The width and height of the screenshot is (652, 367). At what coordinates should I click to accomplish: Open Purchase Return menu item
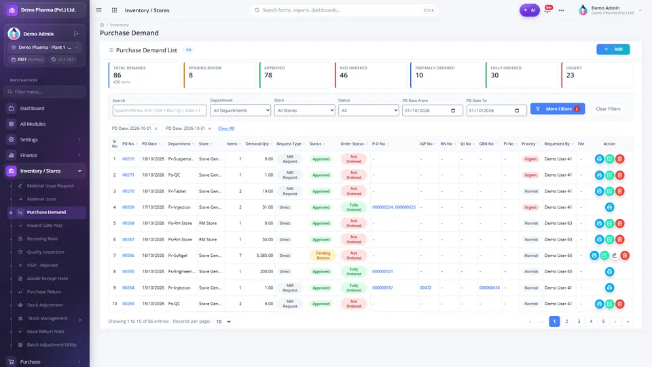tap(43, 292)
